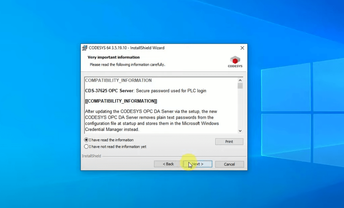Image resolution: width=344 pixels, height=208 pixels.
Task: Close the InstallShield Wizard window
Action: coord(242,48)
